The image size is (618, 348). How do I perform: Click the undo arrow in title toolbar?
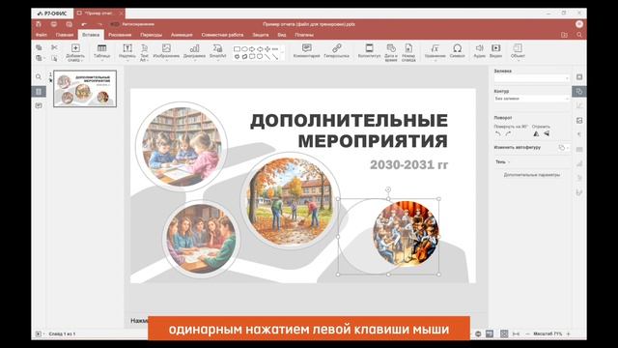84,24
